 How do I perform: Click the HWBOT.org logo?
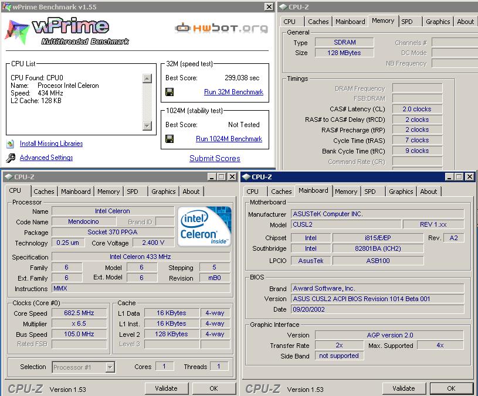222,28
